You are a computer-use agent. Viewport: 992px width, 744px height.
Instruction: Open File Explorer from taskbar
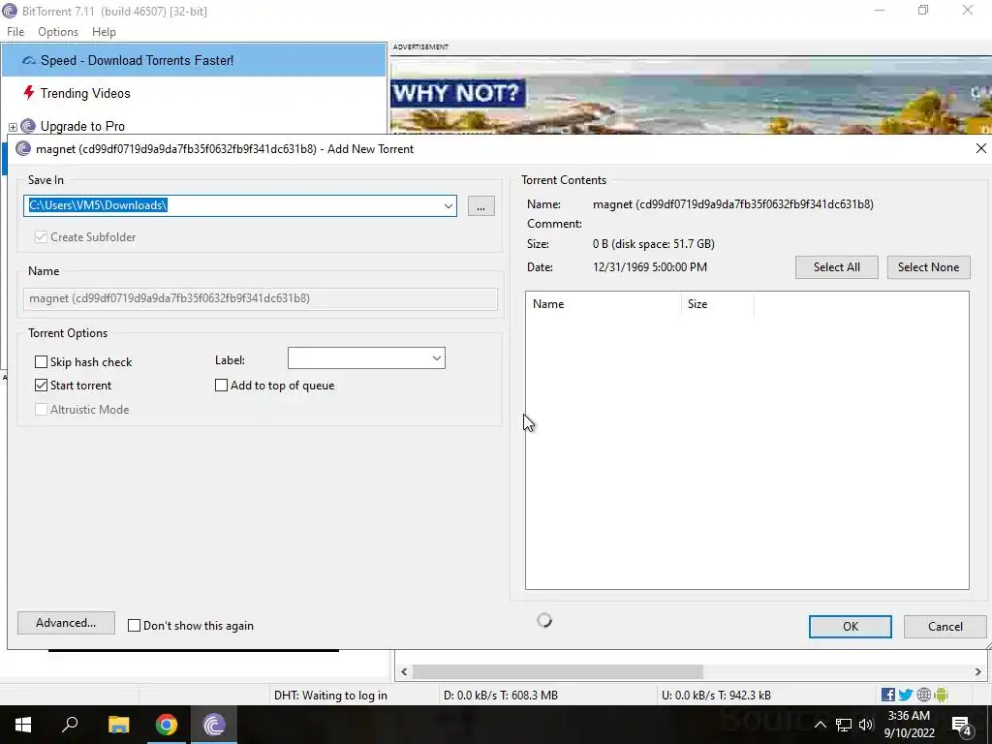pyautogui.click(x=118, y=725)
